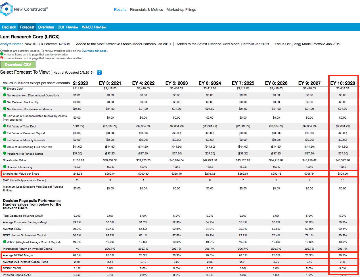Click green dot beside WACC row
Screen dimensions: 360x277
click(x=5, y=242)
